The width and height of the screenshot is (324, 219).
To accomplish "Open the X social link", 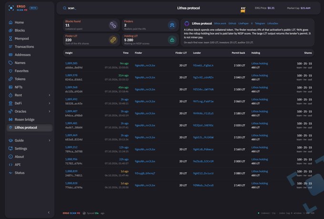I will coord(252,23).
